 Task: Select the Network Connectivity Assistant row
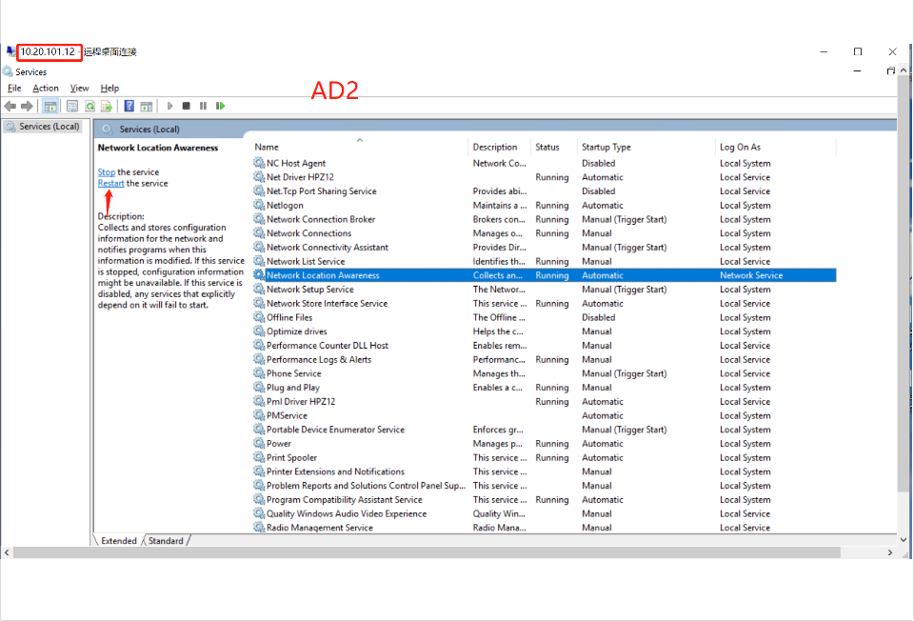545,248
